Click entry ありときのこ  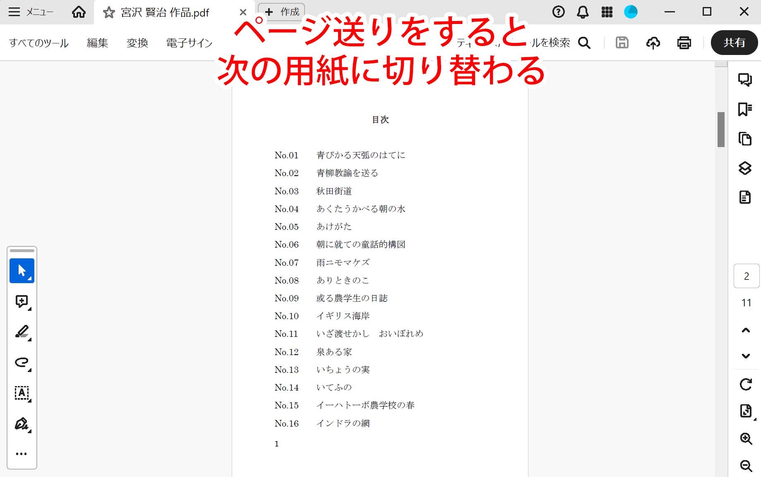343,280
